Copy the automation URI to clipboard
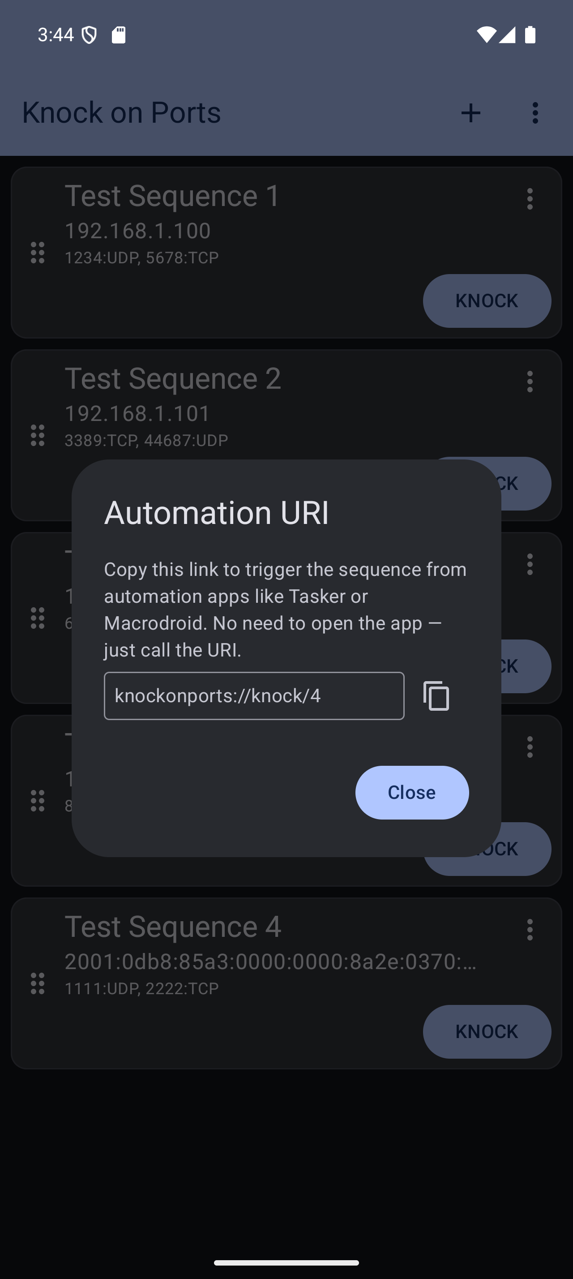 [436, 695]
